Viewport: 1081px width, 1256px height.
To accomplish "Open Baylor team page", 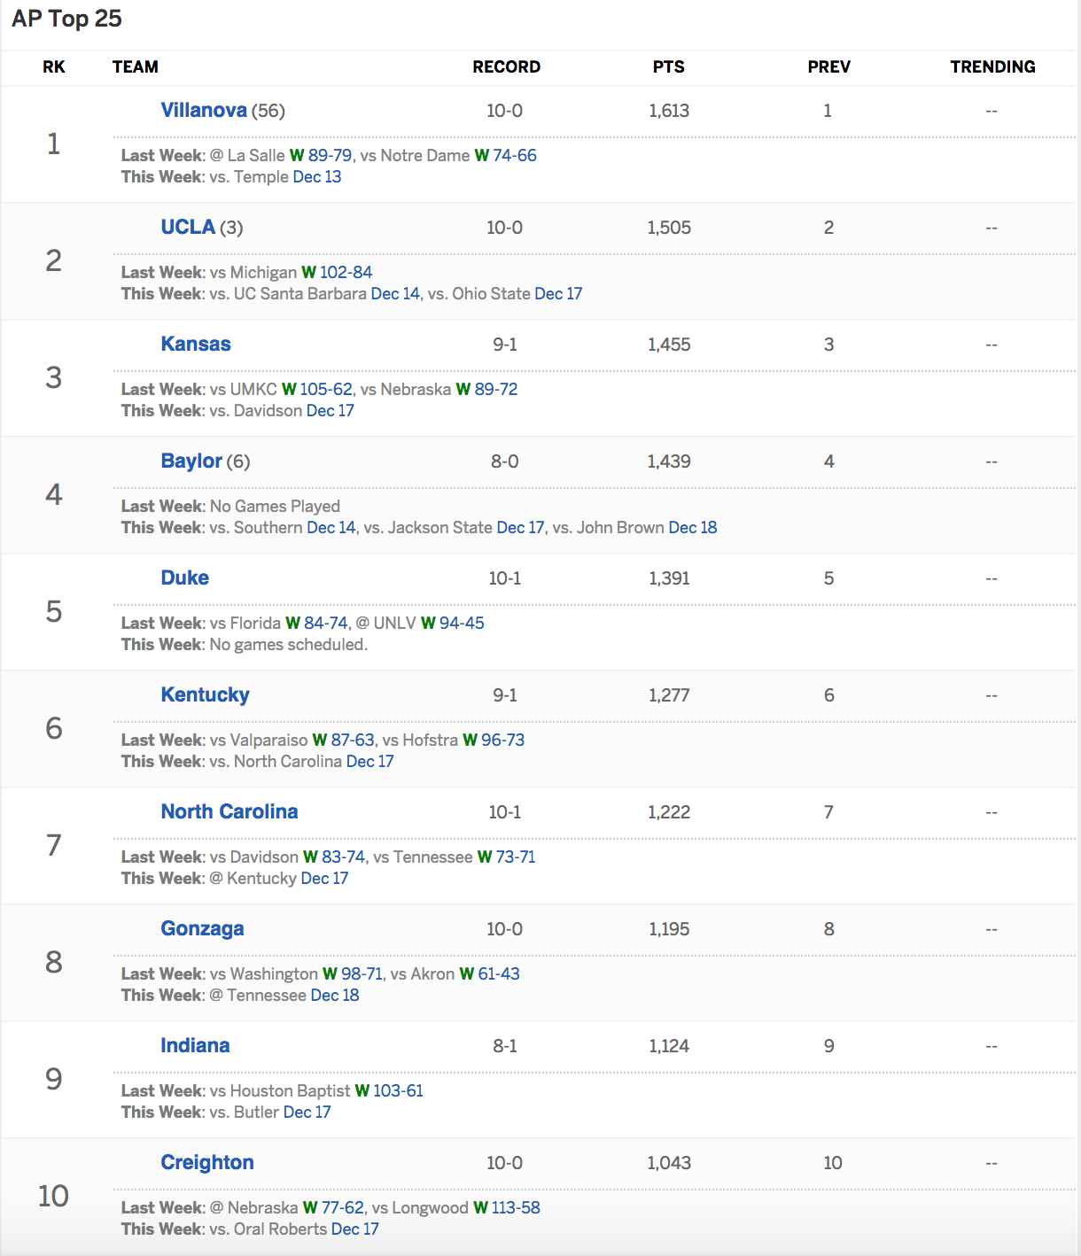I will pyautogui.click(x=191, y=461).
